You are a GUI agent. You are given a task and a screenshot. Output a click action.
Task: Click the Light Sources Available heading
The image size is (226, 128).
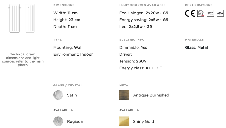point(142,5)
